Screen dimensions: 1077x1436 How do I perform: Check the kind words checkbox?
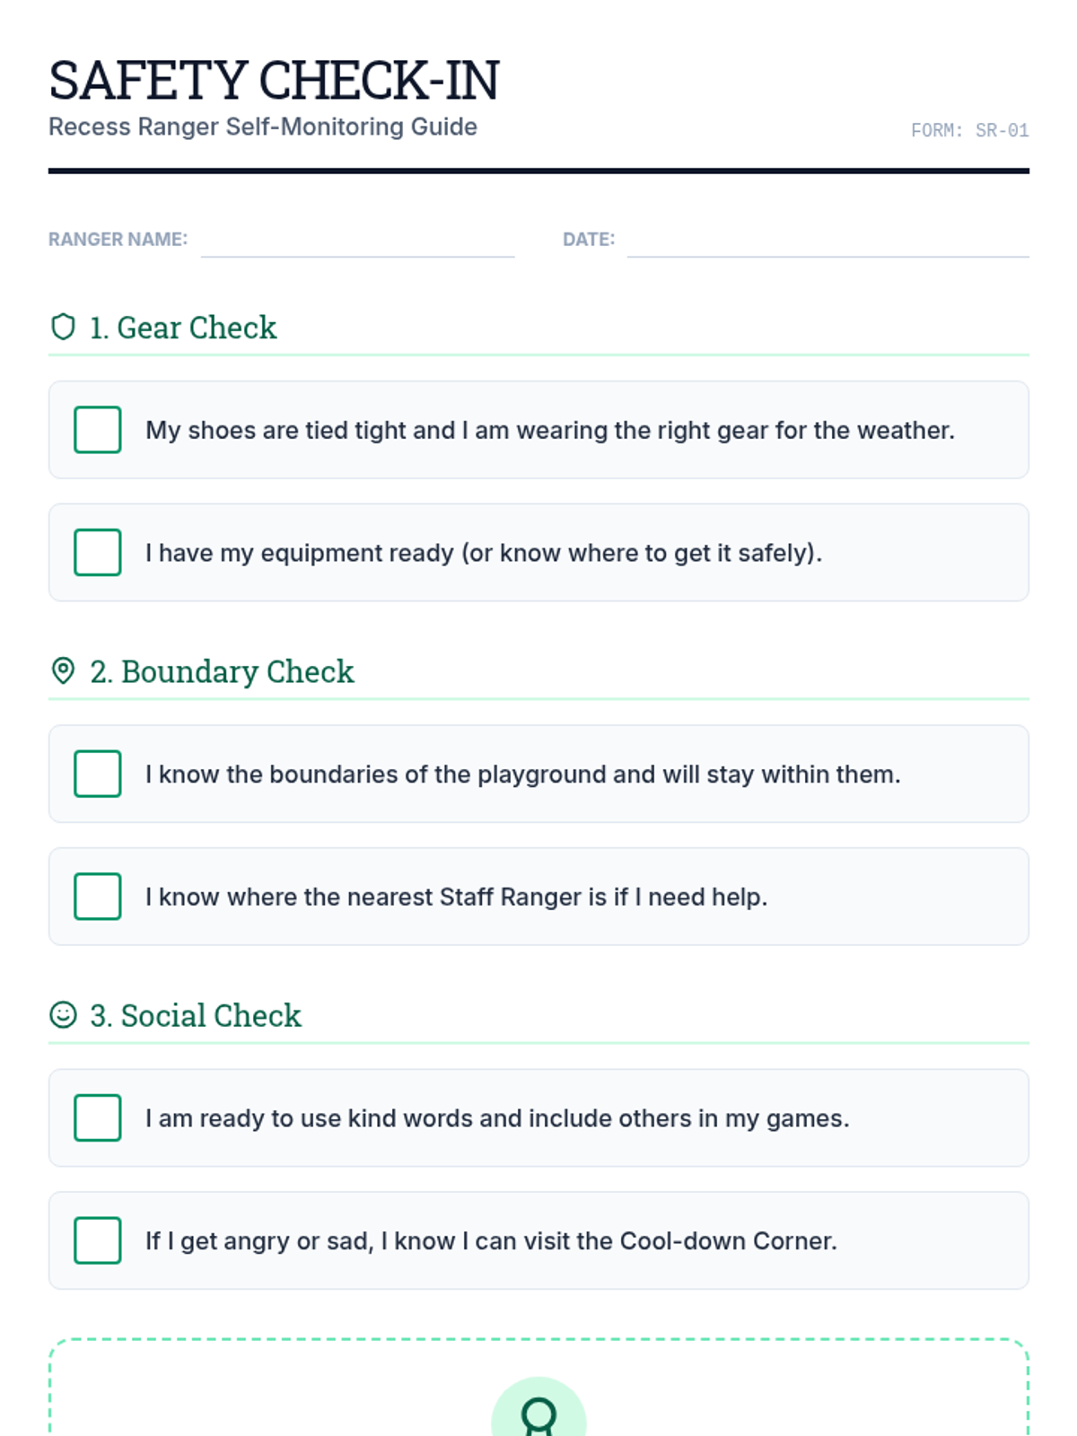[x=98, y=1117]
